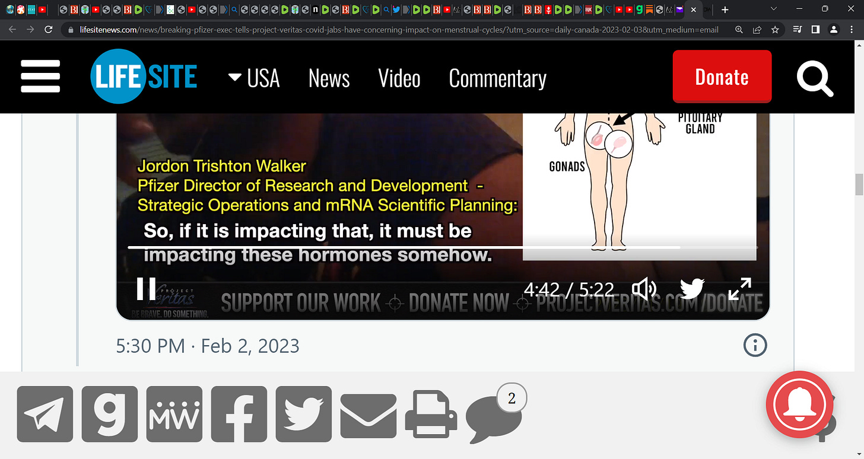This screenshot has height=459, width=864.
Task: Click the LifeSite logo
Action: (144, 77)
